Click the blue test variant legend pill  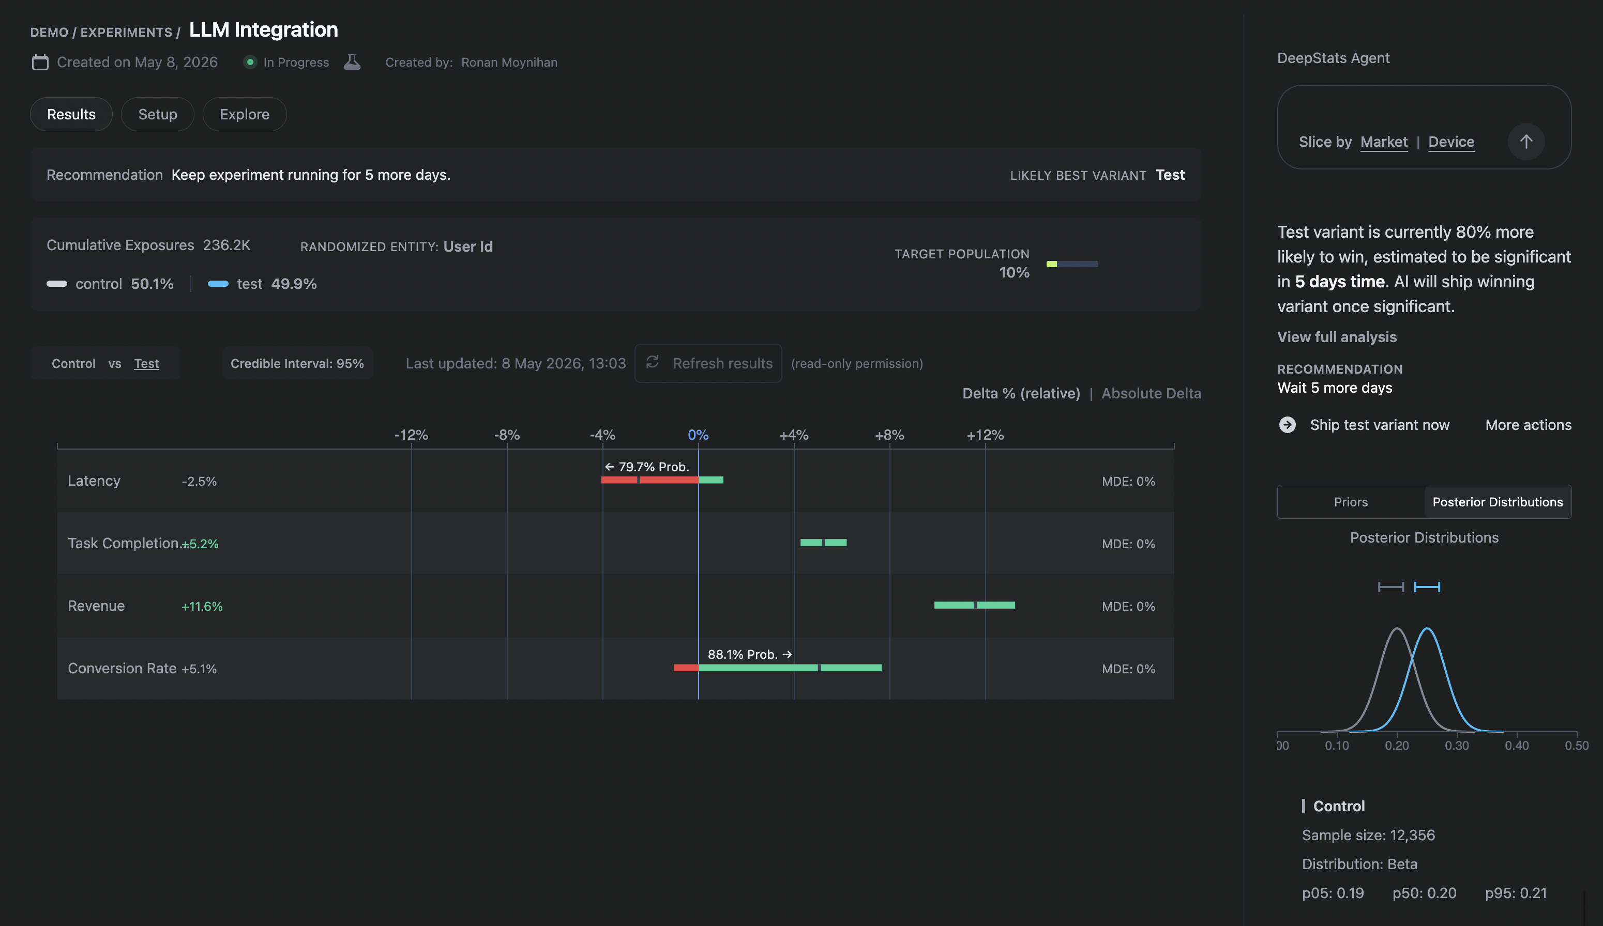(218, 284)
